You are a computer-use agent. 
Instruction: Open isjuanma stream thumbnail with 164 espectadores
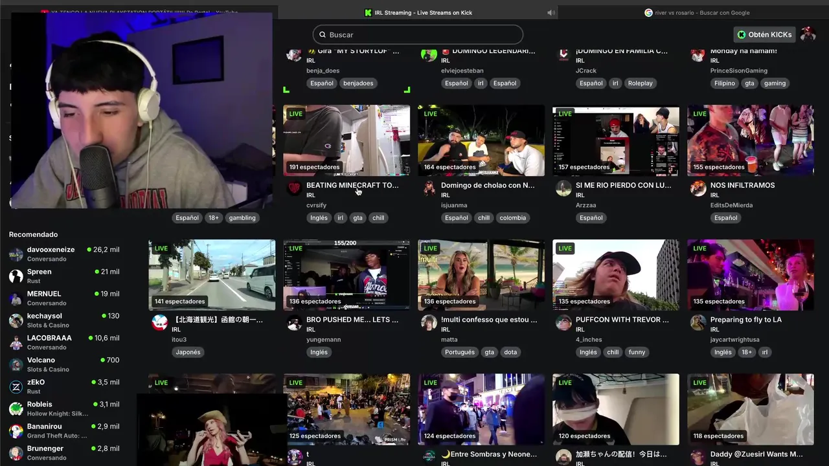(481, 140)
